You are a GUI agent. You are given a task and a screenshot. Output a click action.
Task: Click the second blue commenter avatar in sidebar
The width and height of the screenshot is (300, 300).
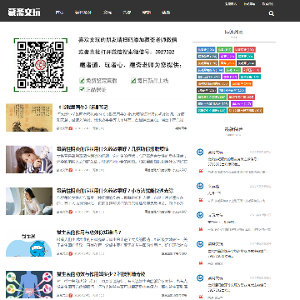click(200, 186)
